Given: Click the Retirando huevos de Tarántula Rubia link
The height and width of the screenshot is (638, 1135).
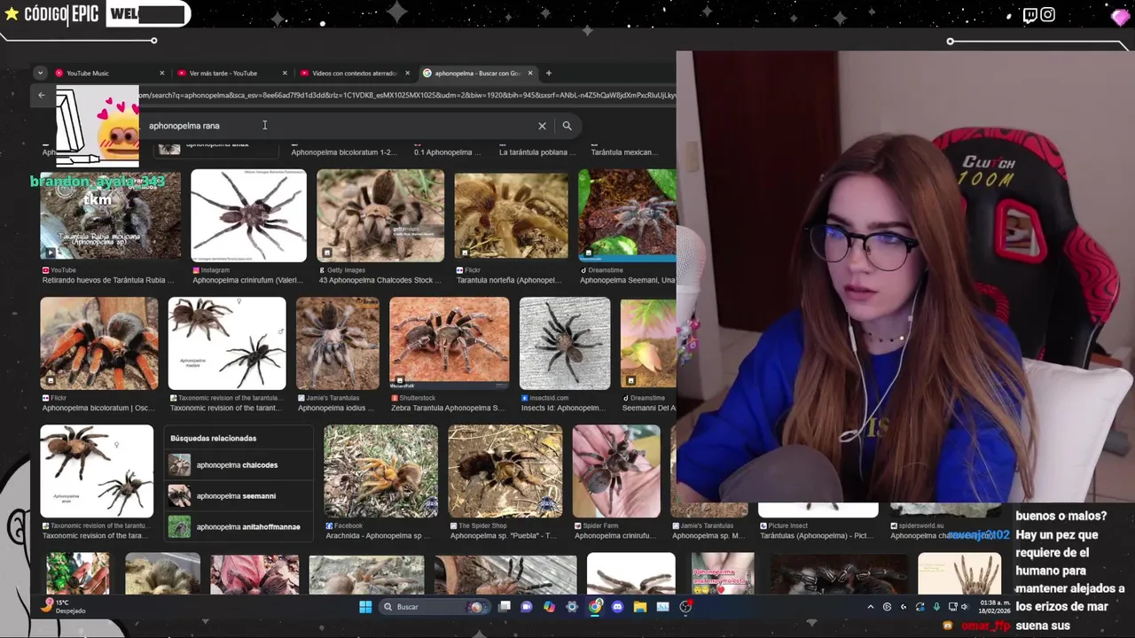Looking at the screenshot, I should [x=108, y=280].
